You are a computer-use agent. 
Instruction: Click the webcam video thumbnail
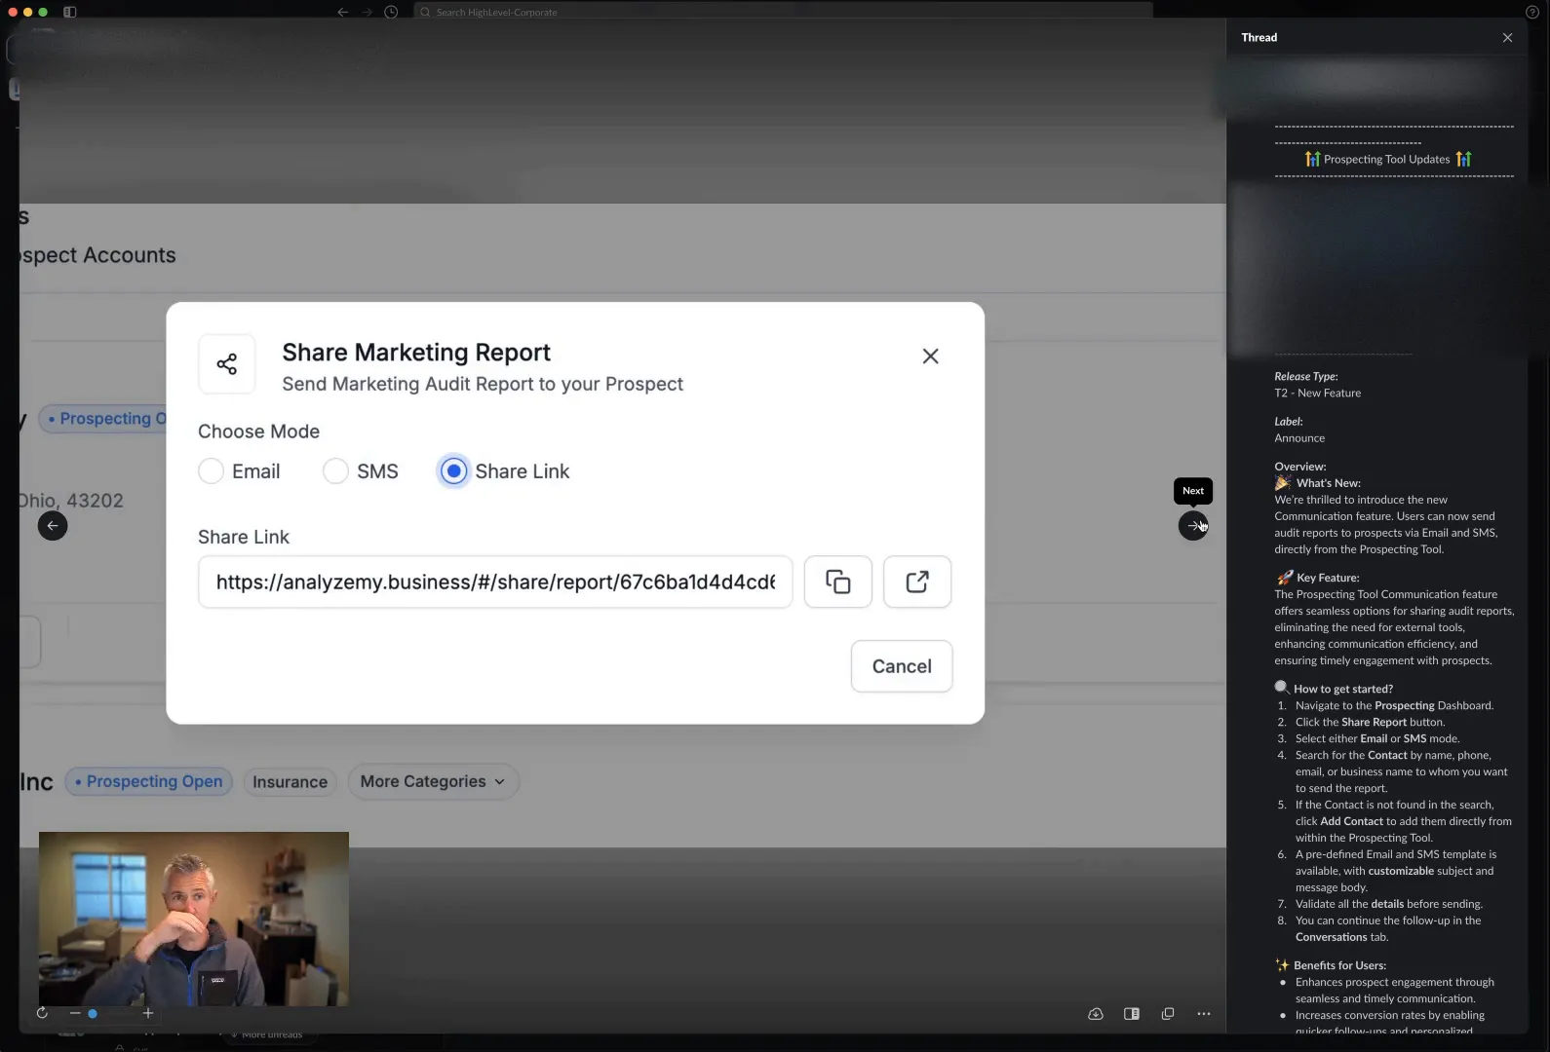194,919
